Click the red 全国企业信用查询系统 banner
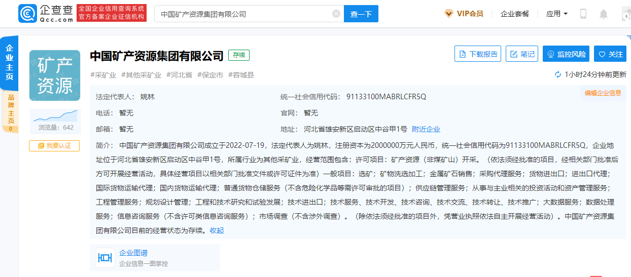Image resolution: width=631 pixels, height=277 pixels. 112,14
